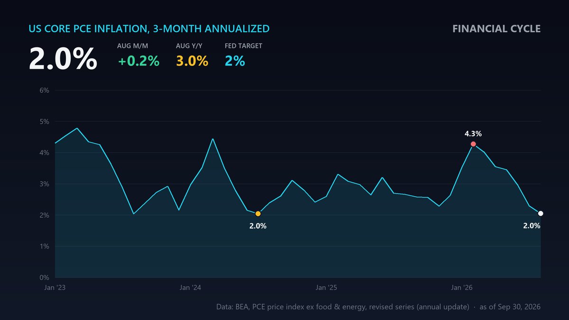569x320 pixels.
Task: Click the 'AUG Y/Y' label
Action: 189,46
